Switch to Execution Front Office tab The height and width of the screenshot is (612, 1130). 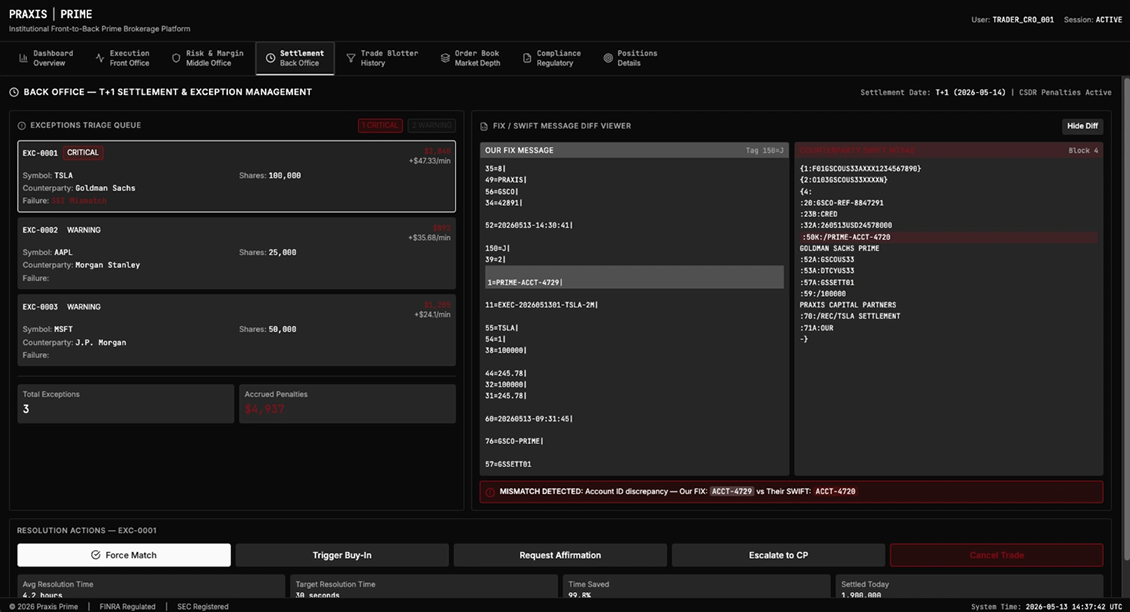point(122,58)
